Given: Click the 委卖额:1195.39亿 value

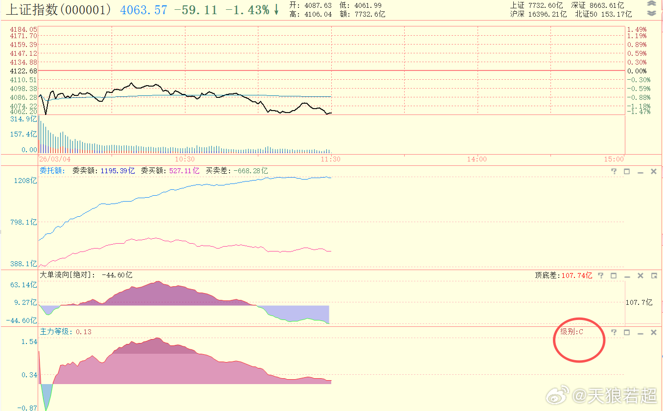Looking at the screenshot, I should tap(103, 171).
